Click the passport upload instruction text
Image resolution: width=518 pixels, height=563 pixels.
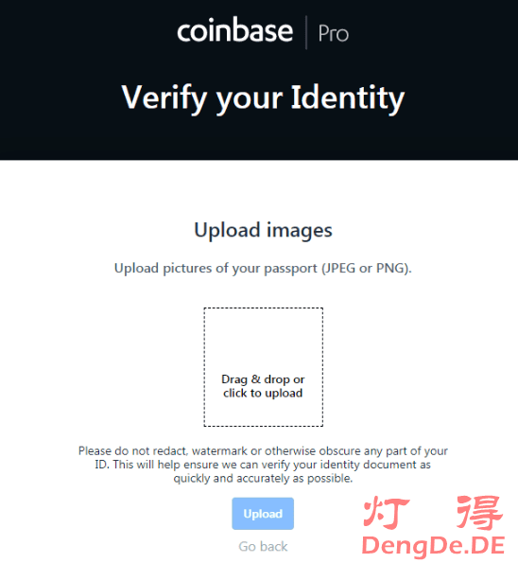click(x=263, y=268)
